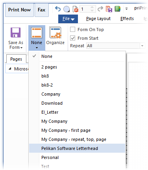Click the redo arrow icon

point(100,9)
